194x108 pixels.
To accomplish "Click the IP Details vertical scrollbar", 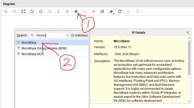I will click(x=189, y=57).
